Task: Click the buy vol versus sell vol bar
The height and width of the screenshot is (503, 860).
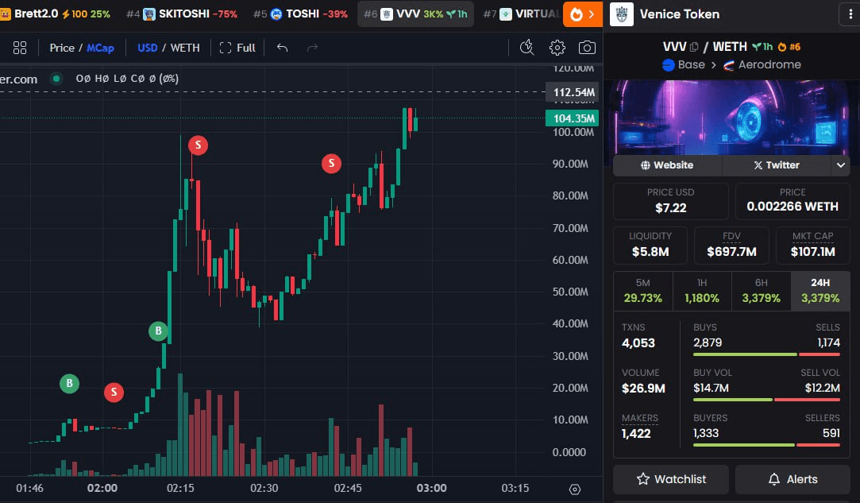Action: 766,400
